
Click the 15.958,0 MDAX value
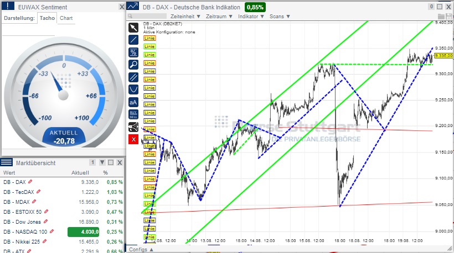[x=89, y=202]
